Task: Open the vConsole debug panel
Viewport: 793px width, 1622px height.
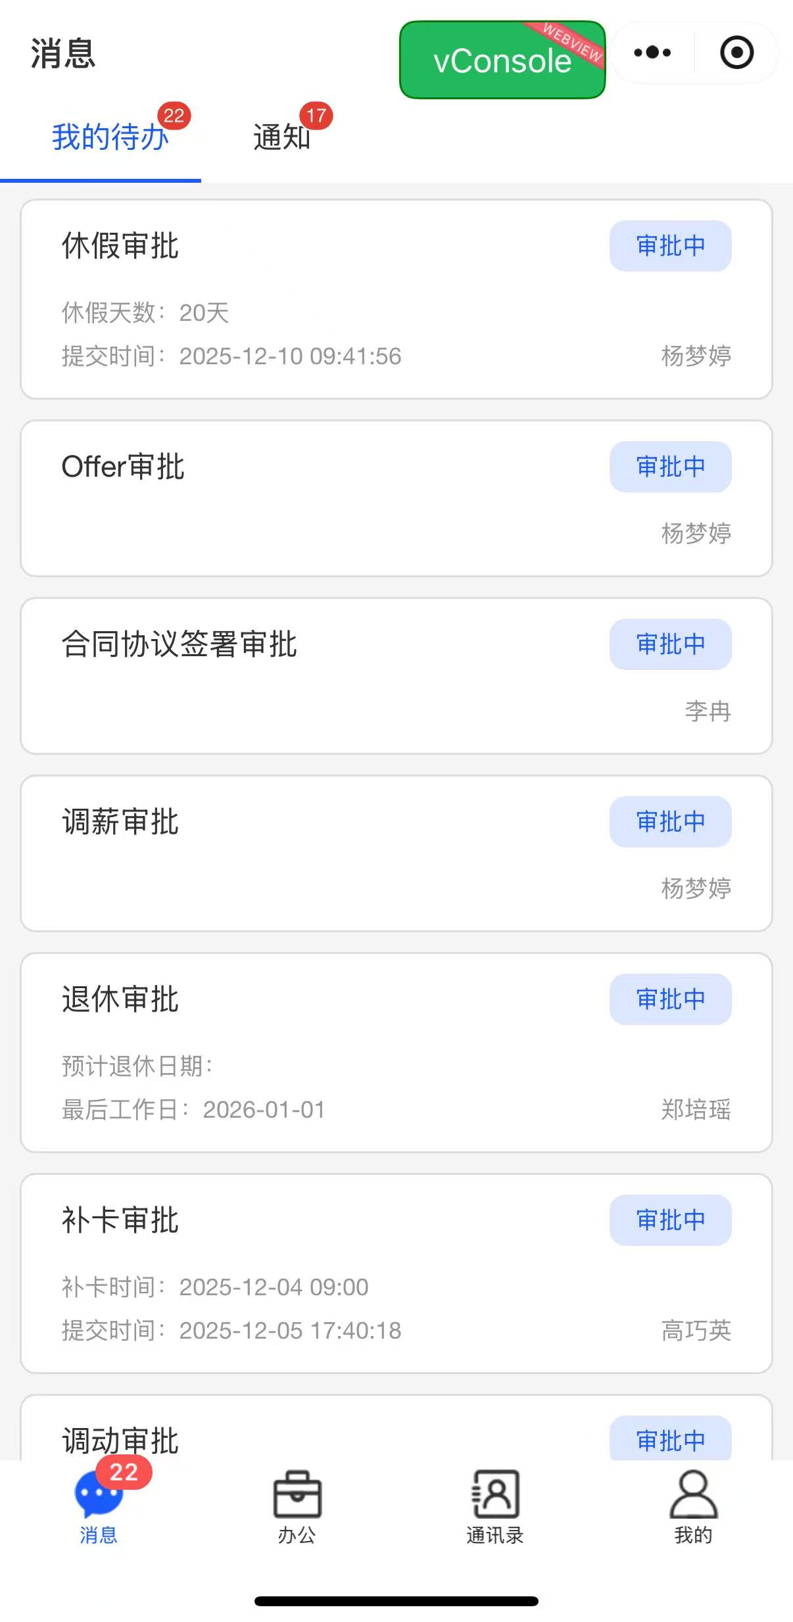Action: [502, 60]
